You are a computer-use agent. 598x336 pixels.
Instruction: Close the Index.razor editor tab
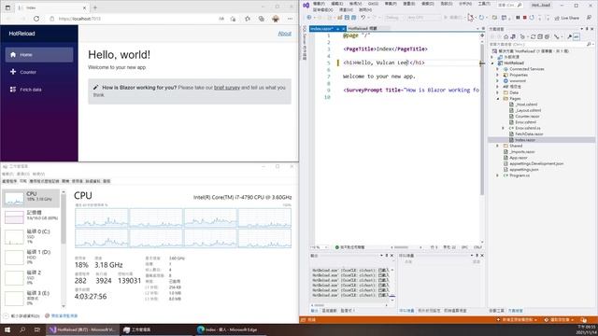coord(343,29)
